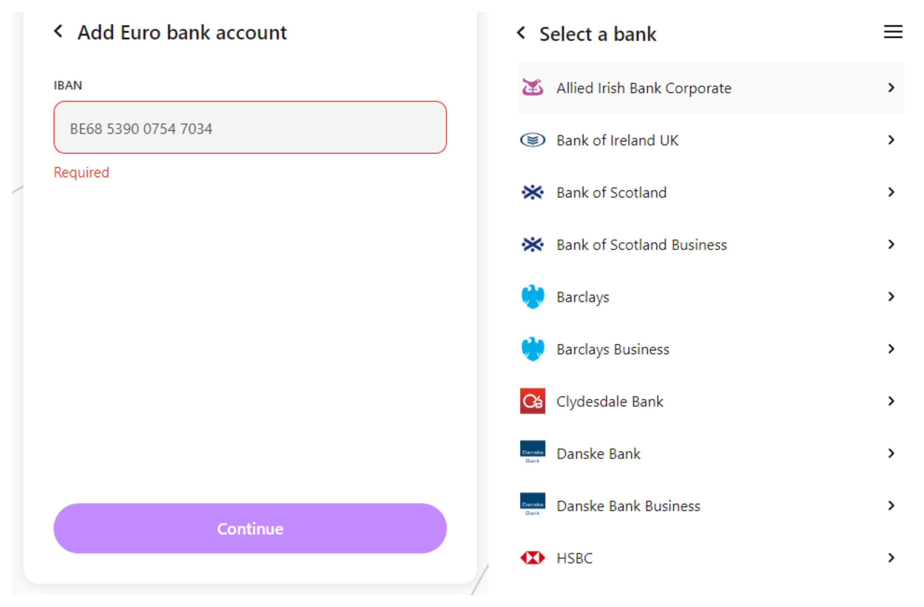Open the Bank of Scotland Business chevron
The height and width of the screenshot is (607, 924).
pos(891,245)
